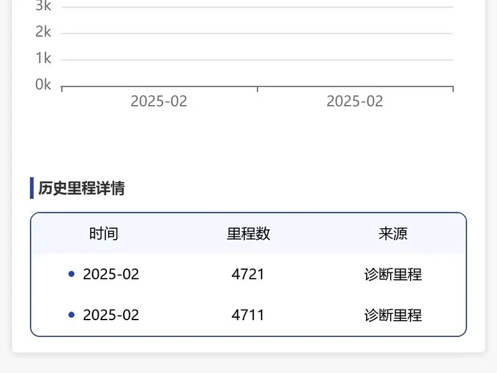Click the blue bar beside 历史里程详情
This screenshot has width=497, height=373.
coord(32,188)
